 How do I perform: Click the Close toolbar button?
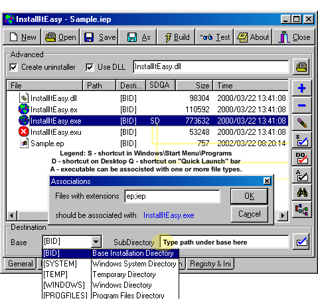[x=294, y=37]
